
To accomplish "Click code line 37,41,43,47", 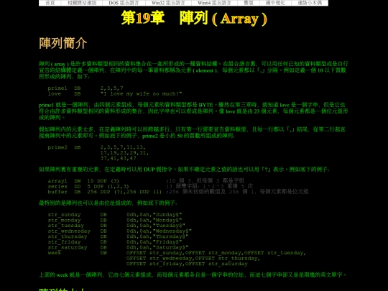I will pos(119,158).
